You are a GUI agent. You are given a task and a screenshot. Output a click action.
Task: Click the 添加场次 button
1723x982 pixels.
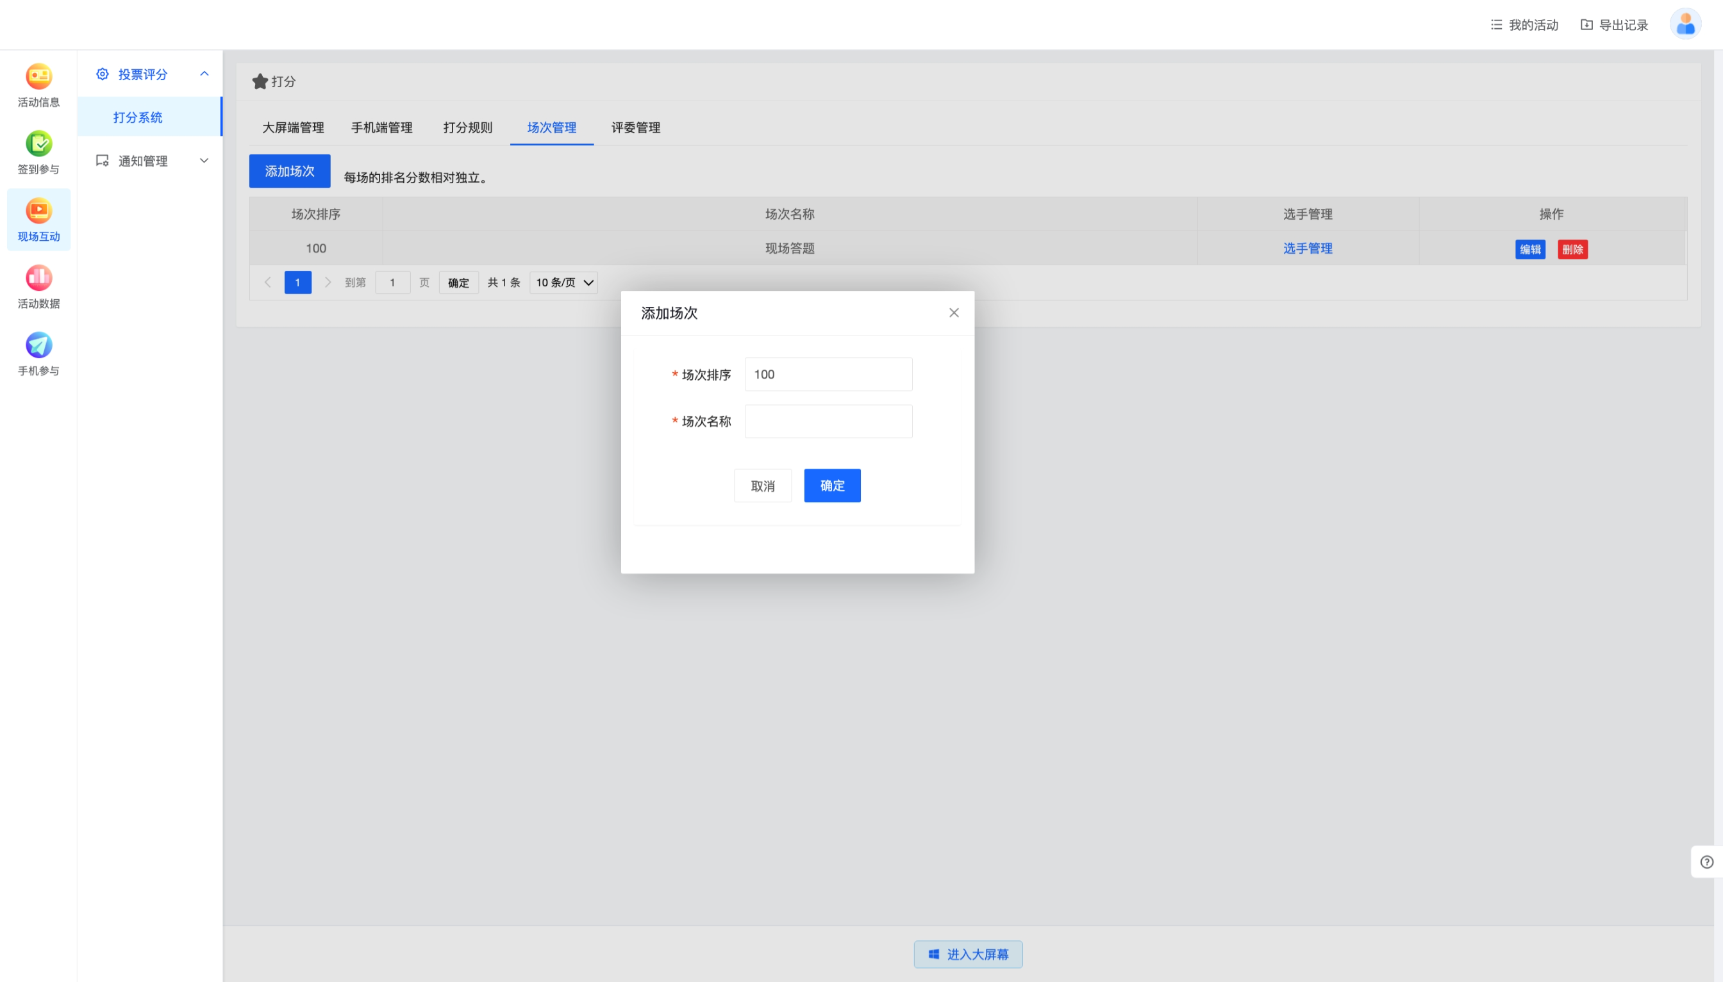[x=290, y=170]
